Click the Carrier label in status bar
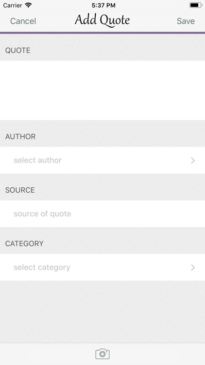The height and width of the screenshot is (365, 205). (x=13, y=5)
